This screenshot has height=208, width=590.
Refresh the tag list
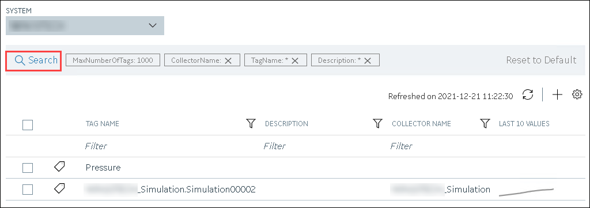tap(528, 95)
